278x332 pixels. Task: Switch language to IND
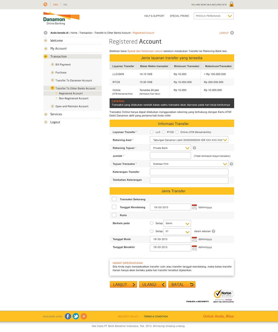point(65,4)
